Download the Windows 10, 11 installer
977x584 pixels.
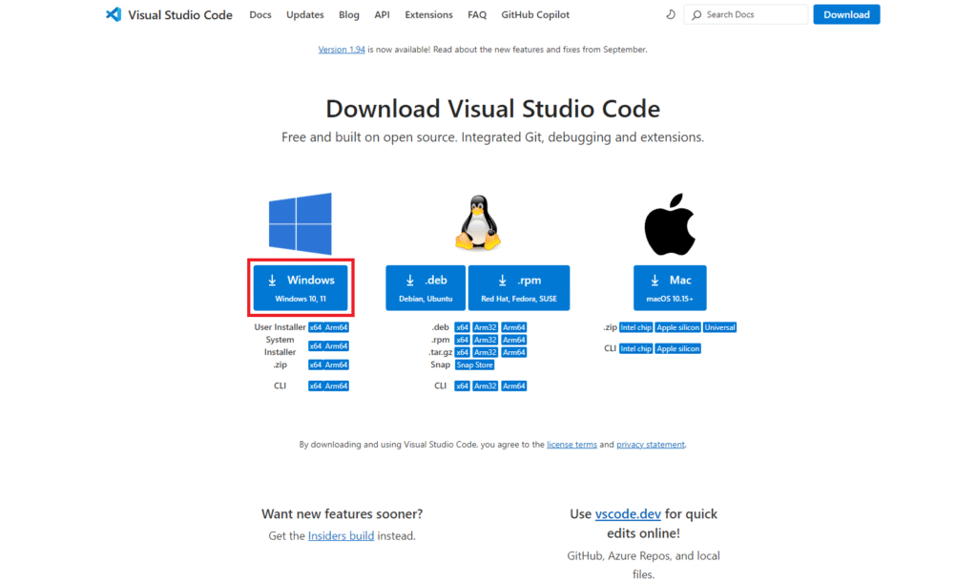coord(301,287)
